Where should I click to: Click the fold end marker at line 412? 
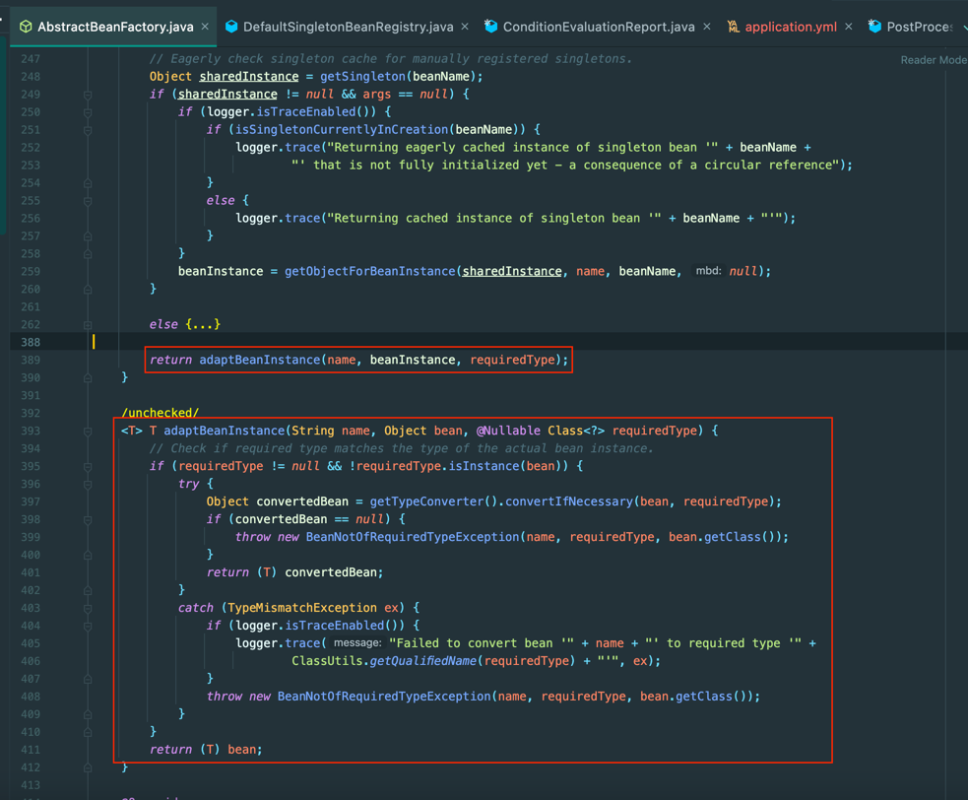(88, 767)
